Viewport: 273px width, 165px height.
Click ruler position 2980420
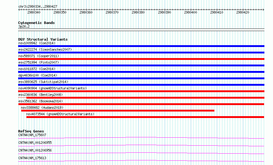coord(243,12)
